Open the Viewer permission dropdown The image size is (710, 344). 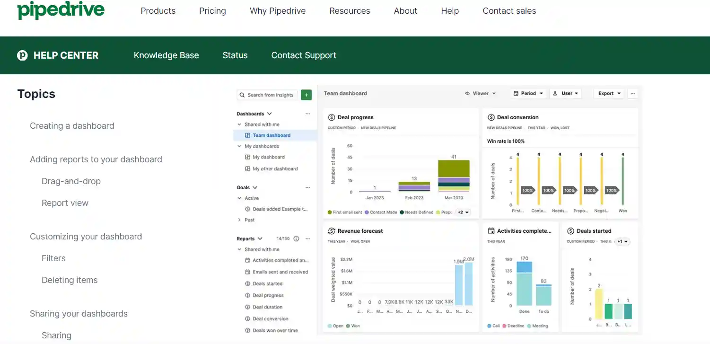click(x=481, y=94)
